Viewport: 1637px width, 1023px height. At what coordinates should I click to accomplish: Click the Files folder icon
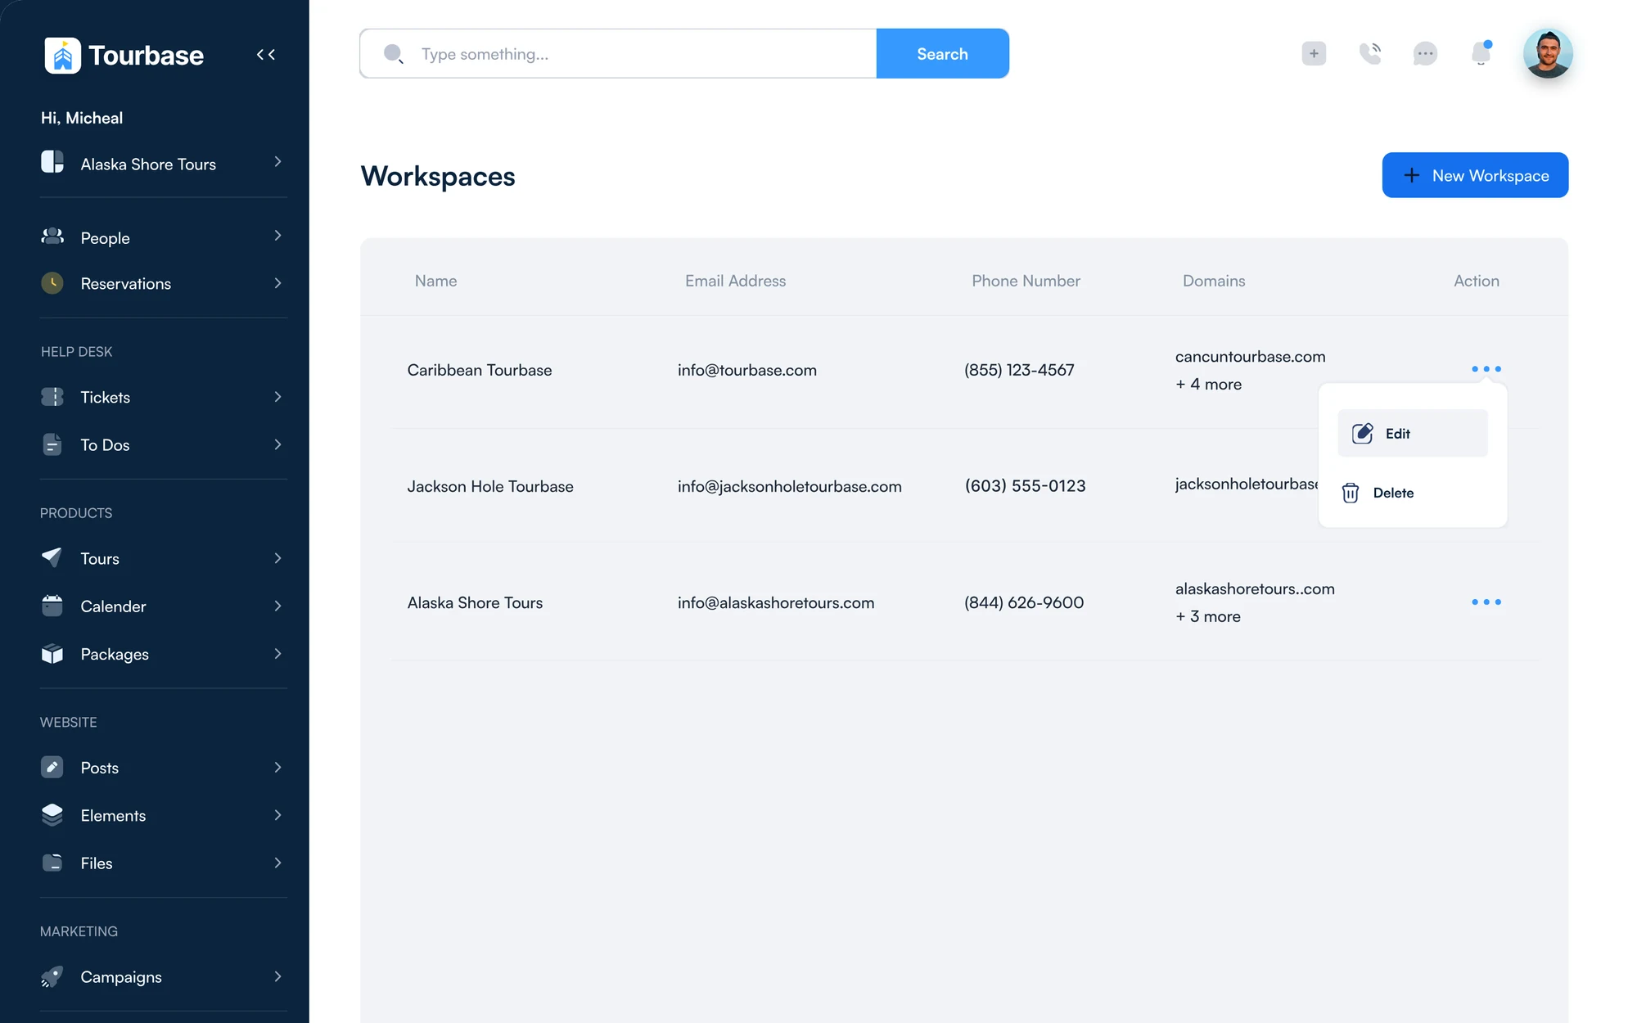pos(52,863)
